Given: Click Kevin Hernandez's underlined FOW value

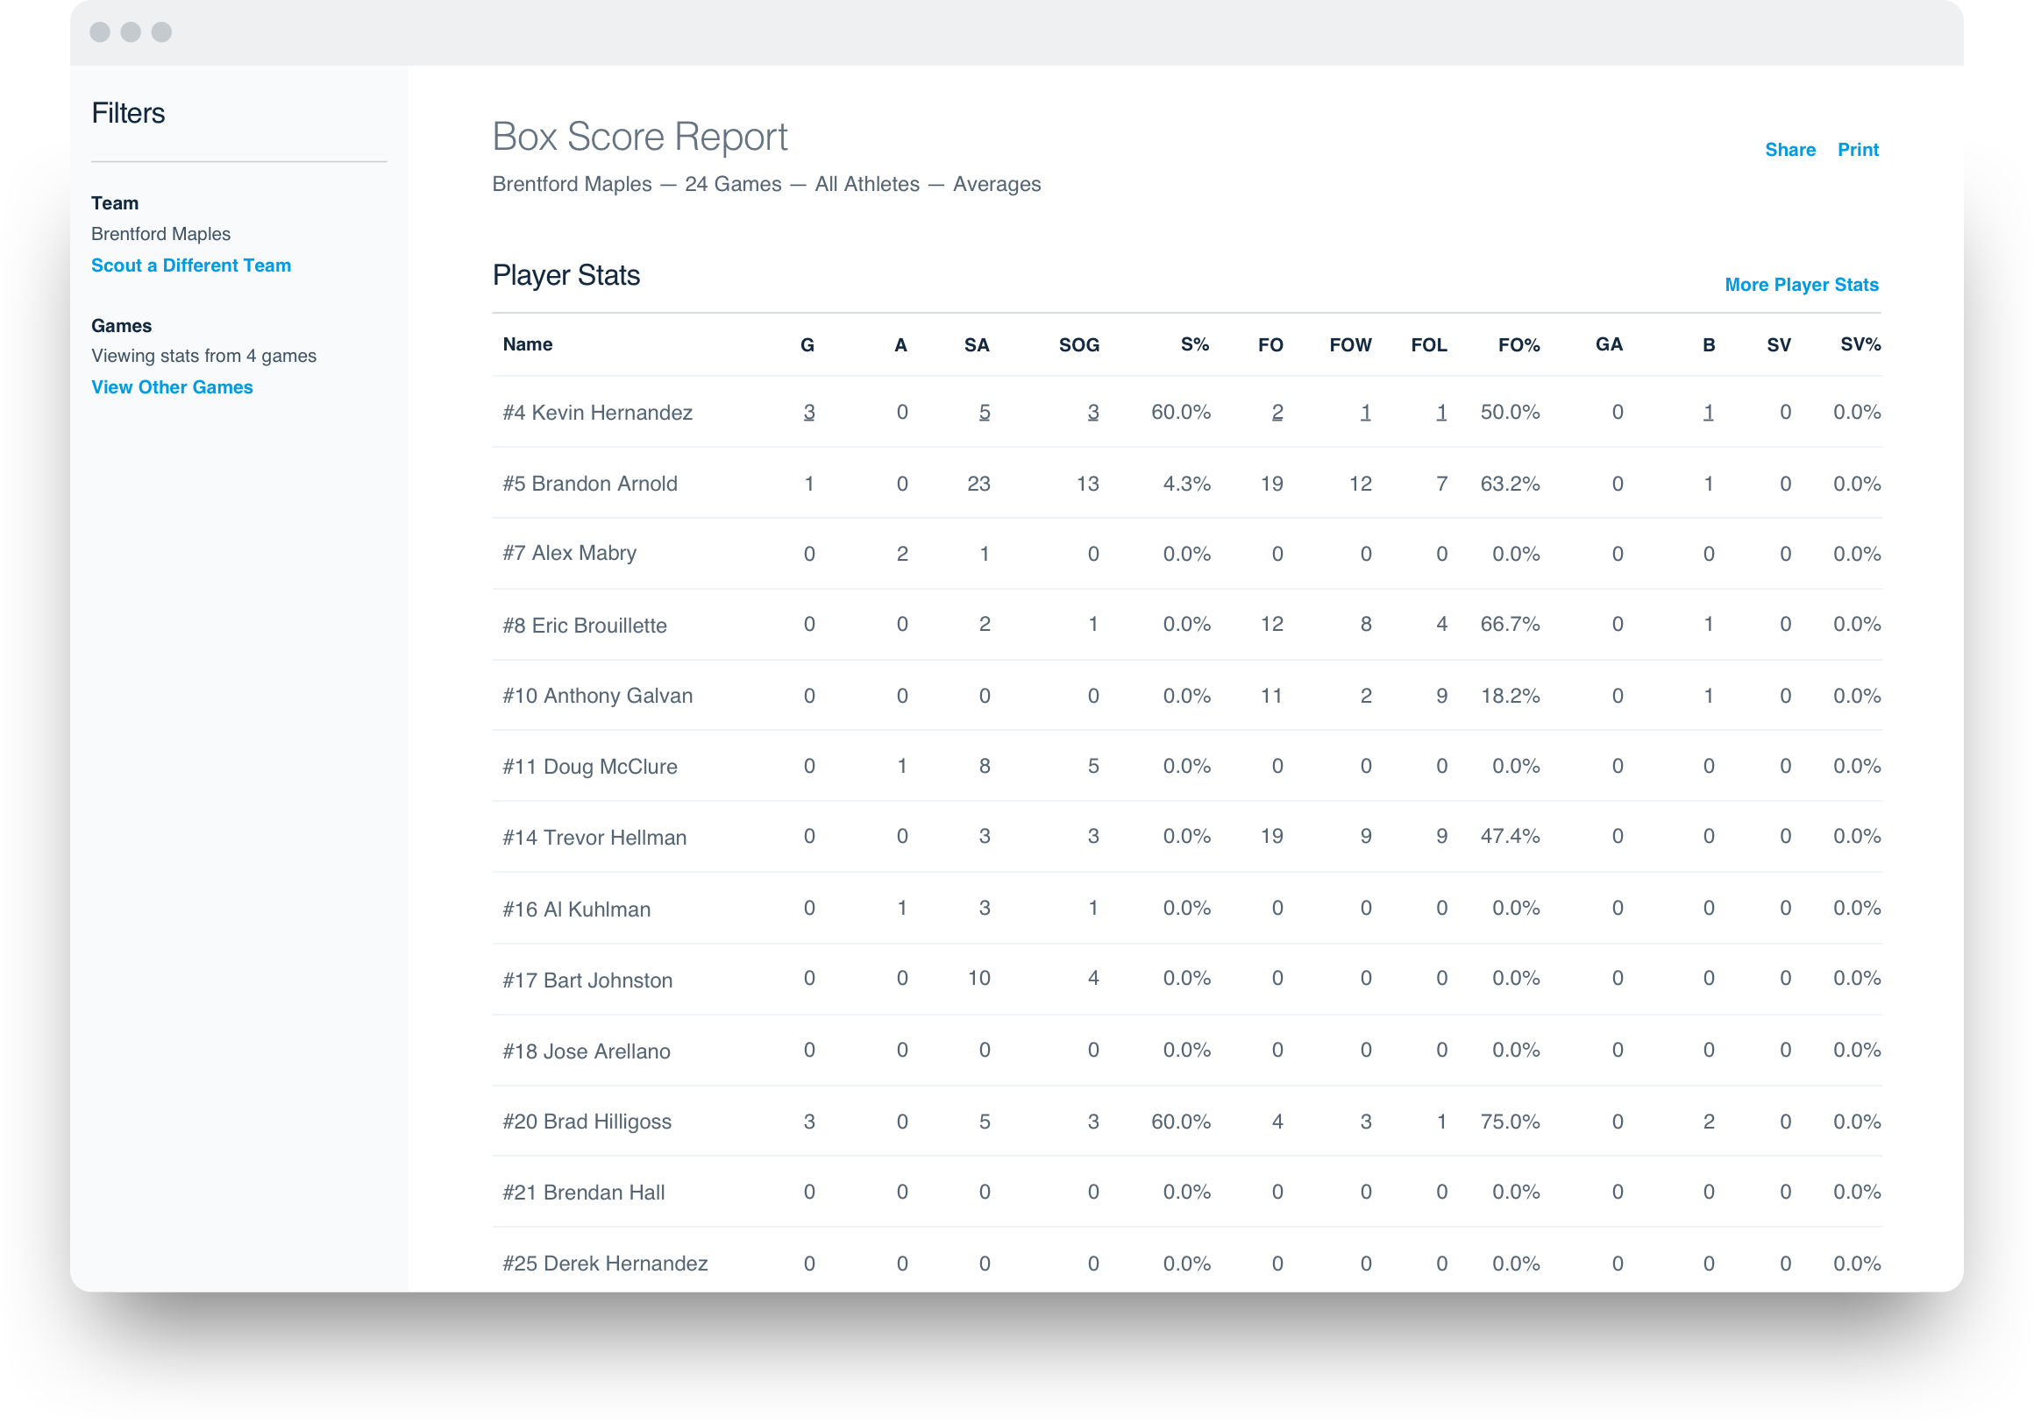Looking at the screenshot, I should tap(1365, 413).
